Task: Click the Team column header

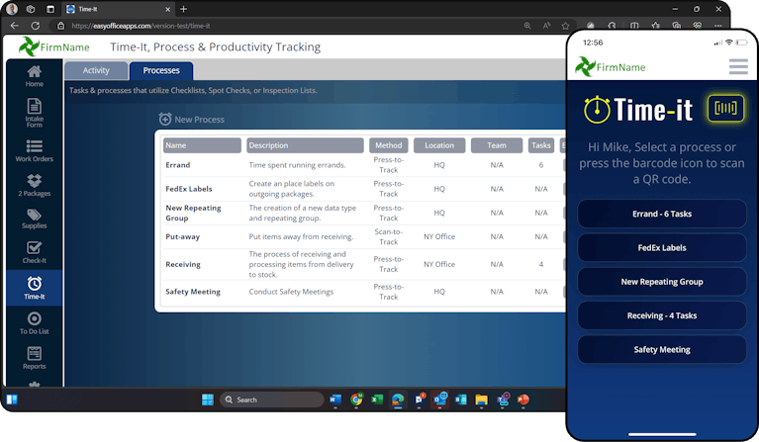Action: [497, 145]
